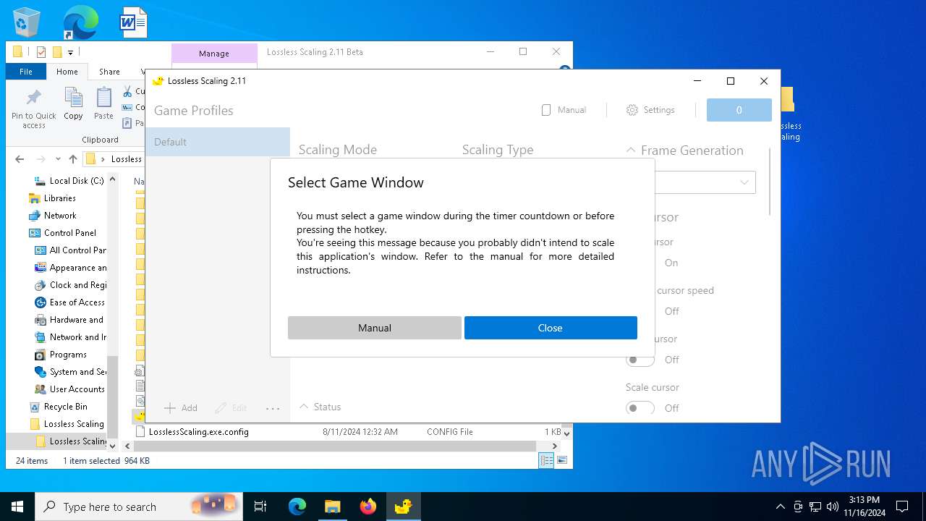Click the Manual button in dialog
The height and width of the screenshot is (521, 926).
point(374,328)
